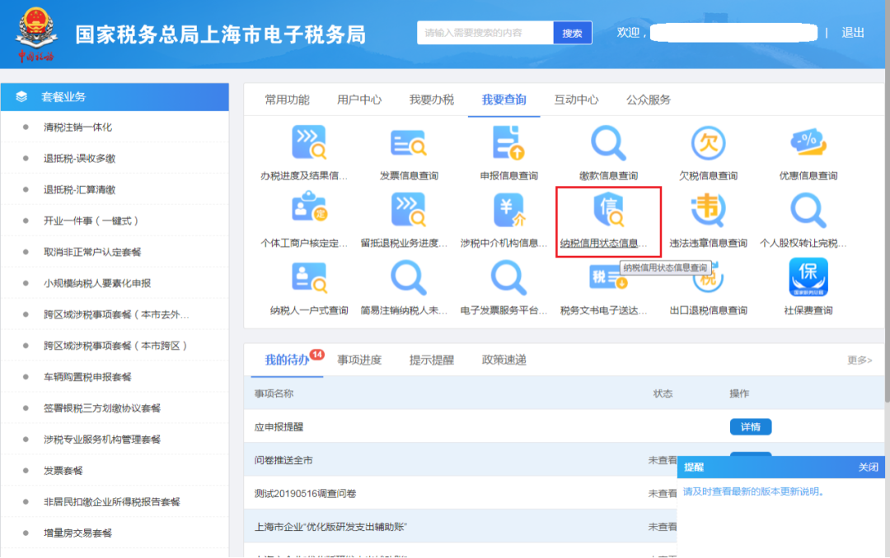The height and width of the screenshot is (558, 890).
Task: Open 清税注销一体化 sidebar item
Action: pyautogui.click(x=77, y=127)
